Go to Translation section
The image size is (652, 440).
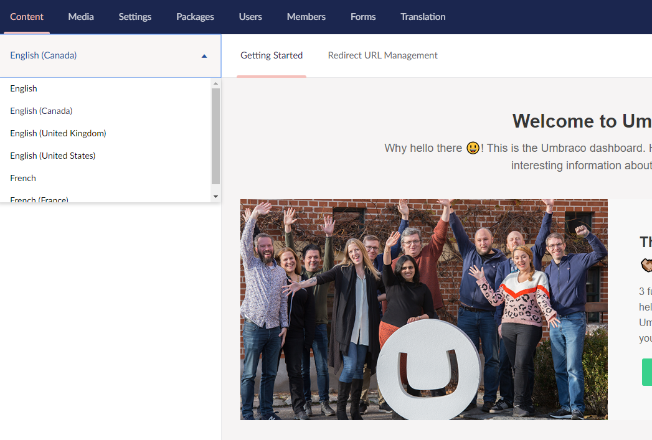423,17
